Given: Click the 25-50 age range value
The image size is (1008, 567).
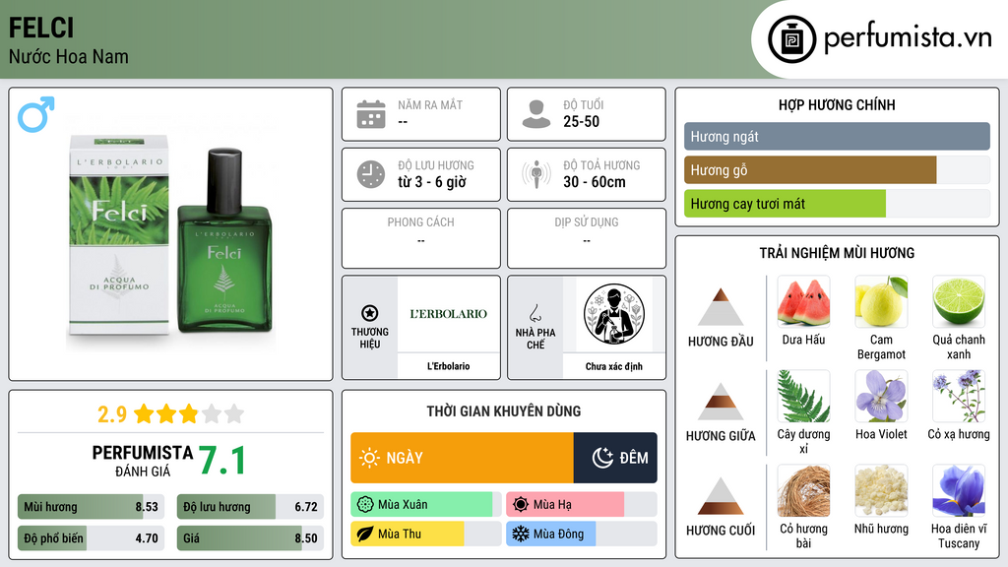Looking at the screenshot, I should 581,122.
